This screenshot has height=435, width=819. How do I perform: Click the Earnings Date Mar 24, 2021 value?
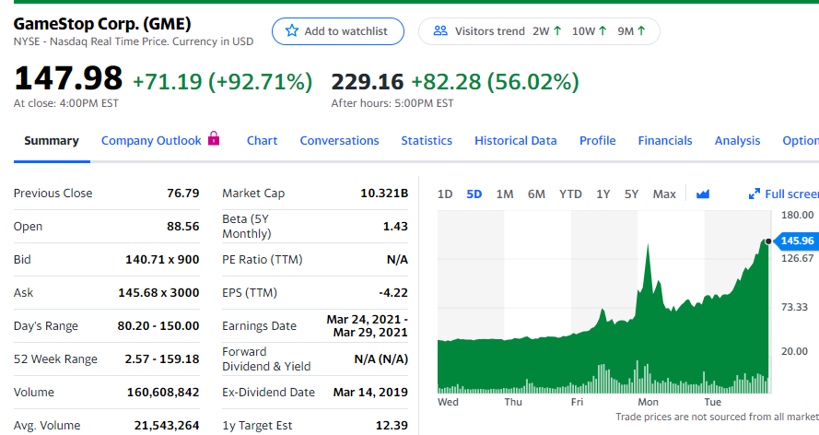pos(367,326)
